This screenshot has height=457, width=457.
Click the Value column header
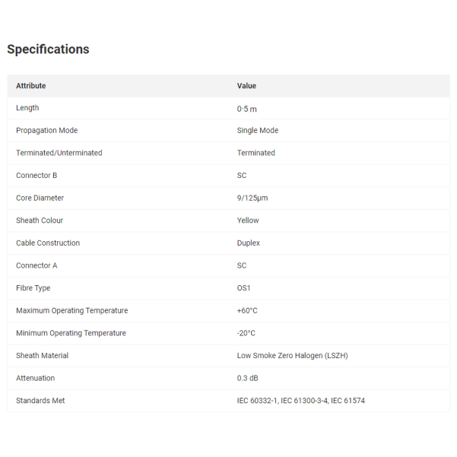(x=246, y=86)
